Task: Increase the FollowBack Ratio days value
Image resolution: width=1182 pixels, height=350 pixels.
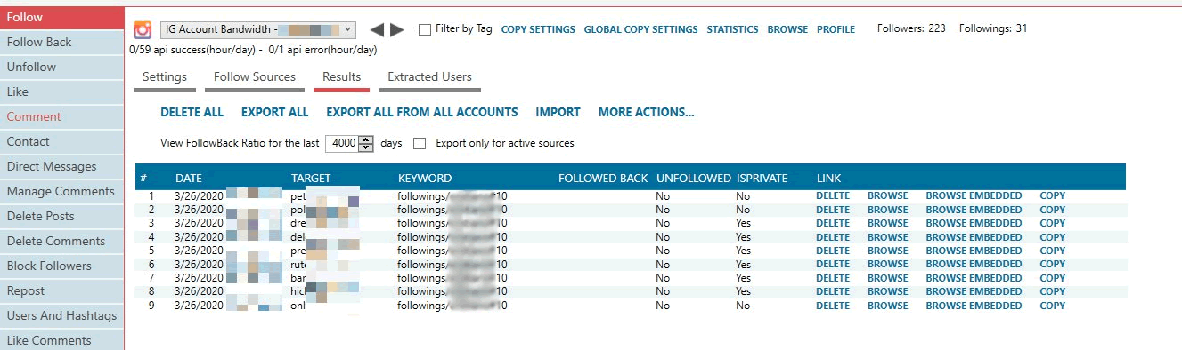Action: pos(365,139)
